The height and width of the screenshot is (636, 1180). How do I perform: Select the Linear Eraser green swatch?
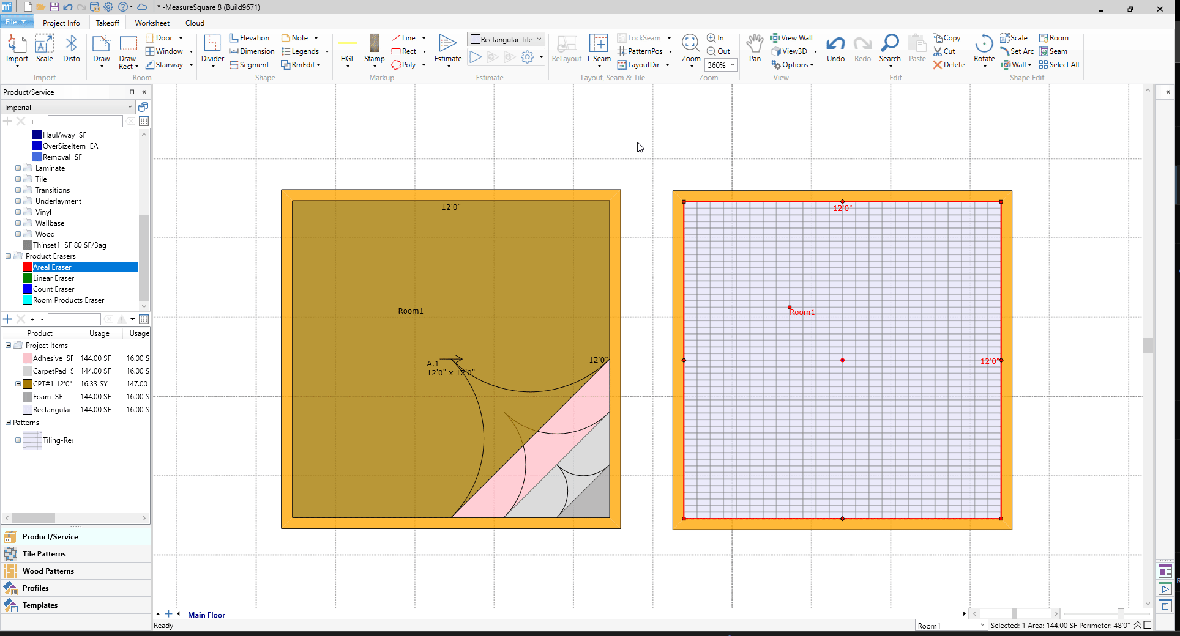(x=28, y=278)
